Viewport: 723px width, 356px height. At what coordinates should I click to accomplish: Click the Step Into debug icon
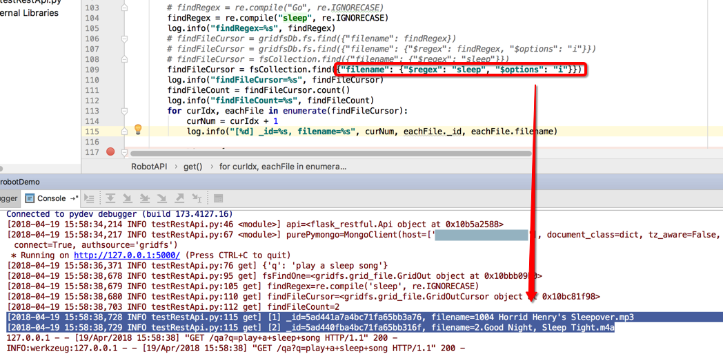[x=128, y=198]
